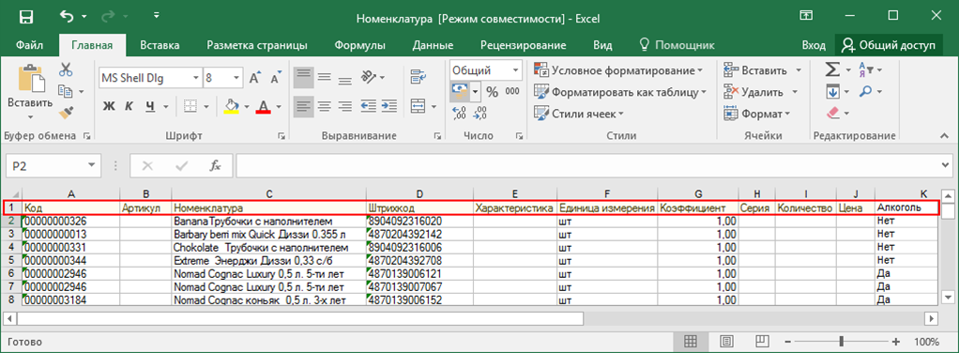This screenshot has width=959, height=353.
Task: Center text horizontally
Action: coord(324,106)
